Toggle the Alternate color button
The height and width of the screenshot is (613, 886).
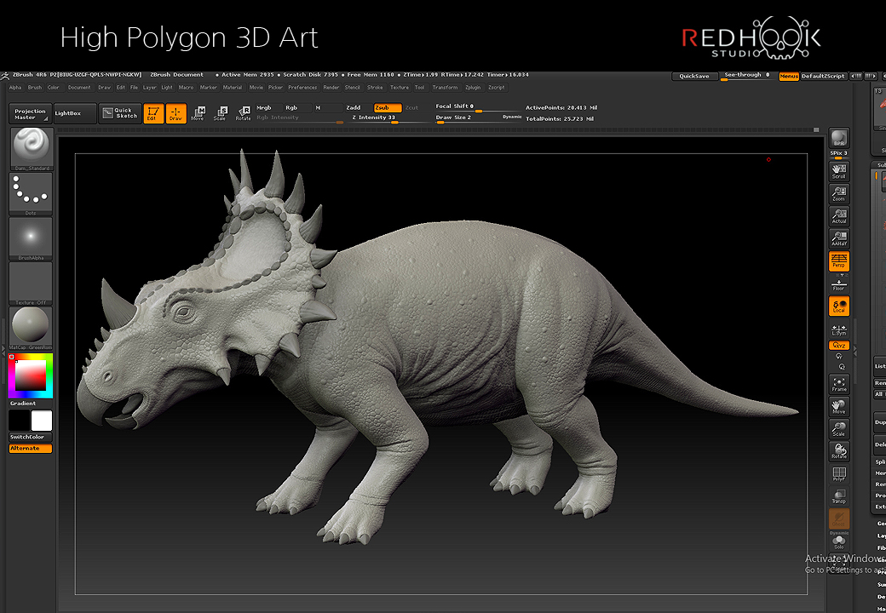(x=31, y=449)
